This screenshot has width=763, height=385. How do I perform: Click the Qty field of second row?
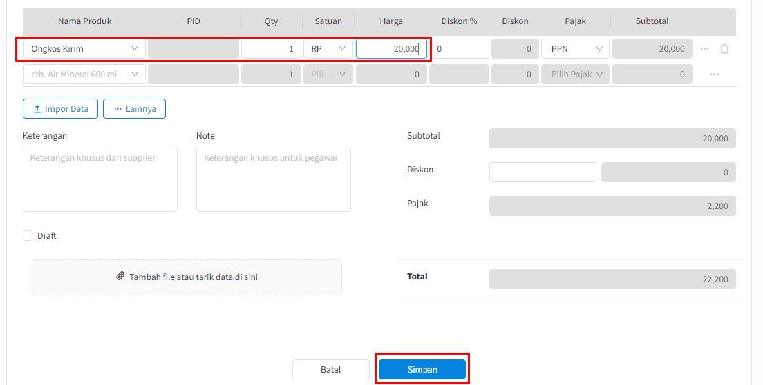271,75
